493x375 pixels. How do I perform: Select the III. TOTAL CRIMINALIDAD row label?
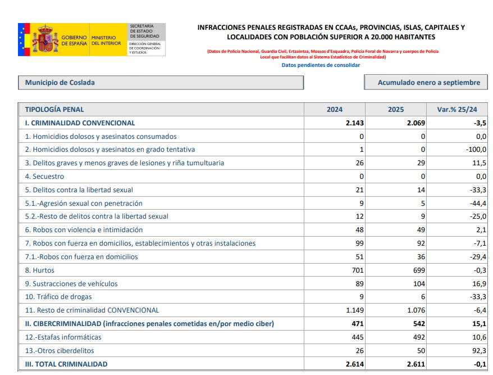pos(66,364)
